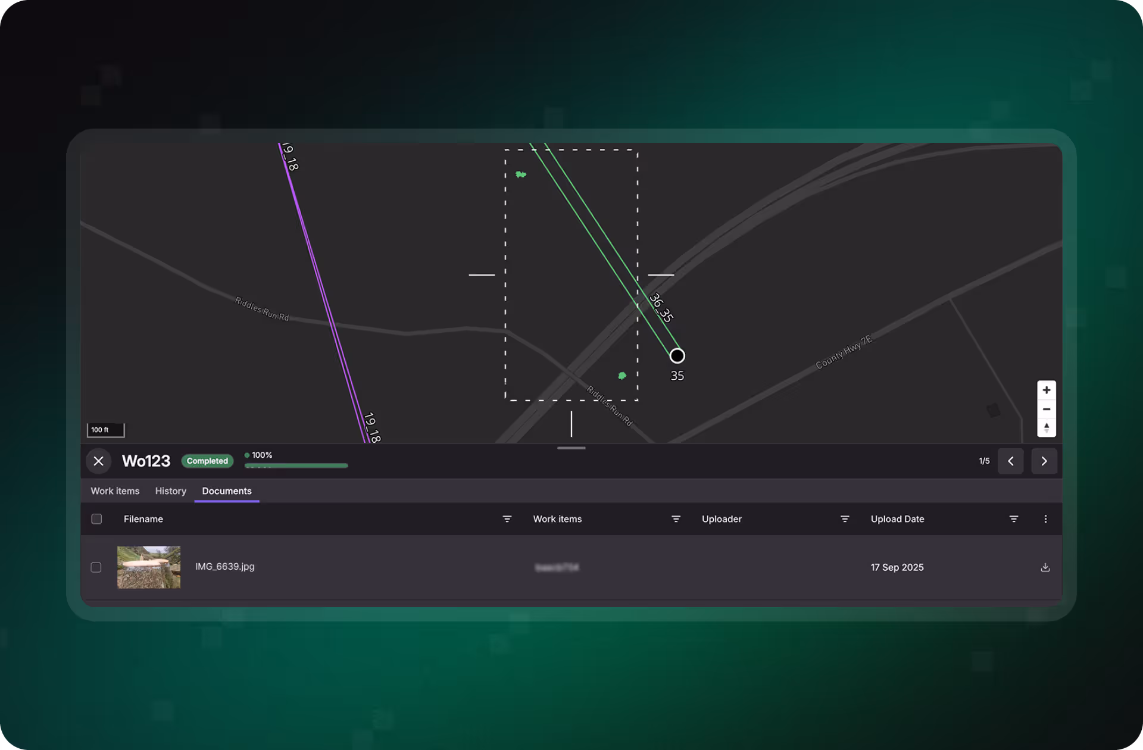Open the table column options kebab menu
Image resolution: width=1143 pixels, height=750 pixels.
click(1045, 519)
